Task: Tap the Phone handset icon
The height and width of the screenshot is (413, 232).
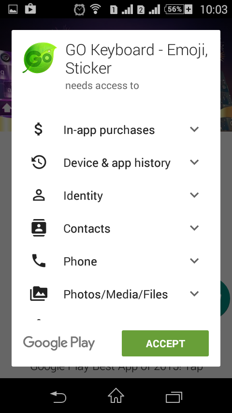Action: 39,261
